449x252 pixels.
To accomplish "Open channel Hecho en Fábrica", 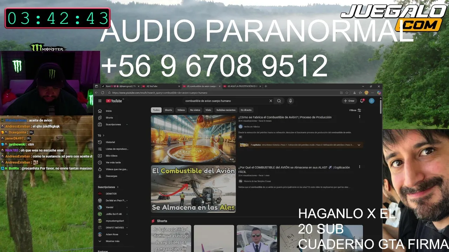I will pyautogui.click(x=252, y=127).
